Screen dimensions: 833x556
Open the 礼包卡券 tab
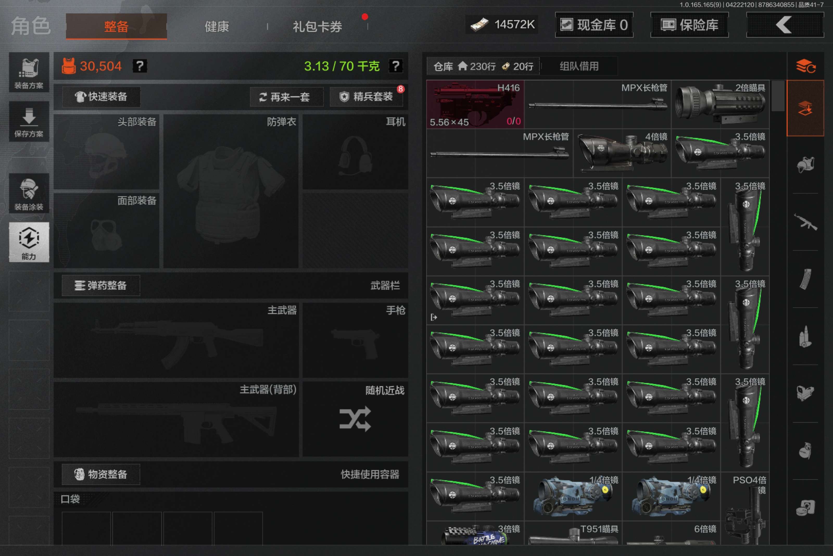[x=317, y=26]
